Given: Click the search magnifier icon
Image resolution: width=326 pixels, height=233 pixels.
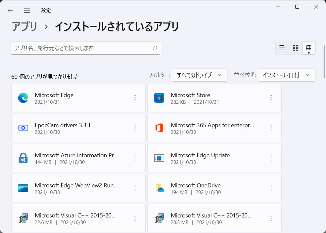Looking at the screenshot, I should pos(155,48).
